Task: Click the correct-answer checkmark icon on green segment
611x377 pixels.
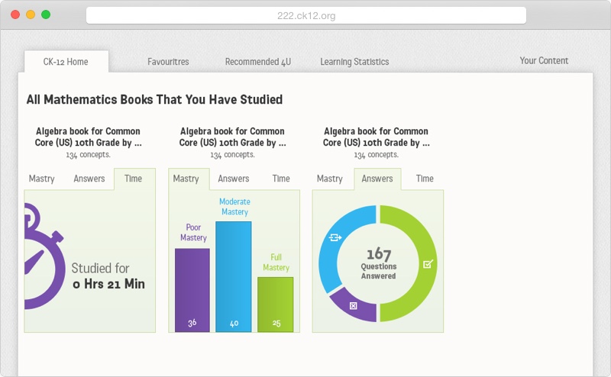Action: tap(428, 264)
